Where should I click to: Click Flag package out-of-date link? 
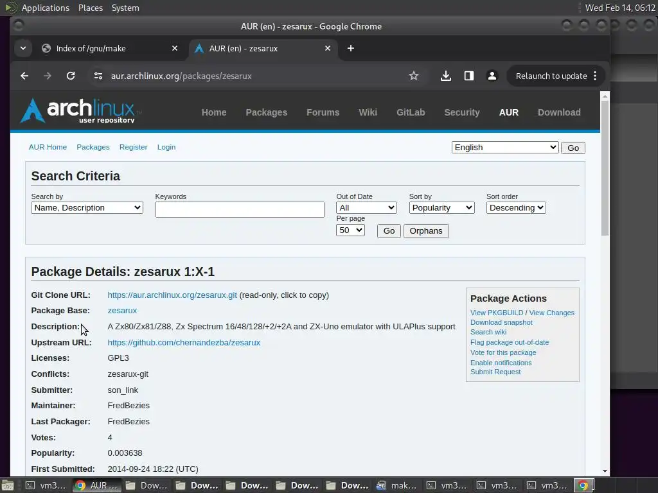point(510,343)
